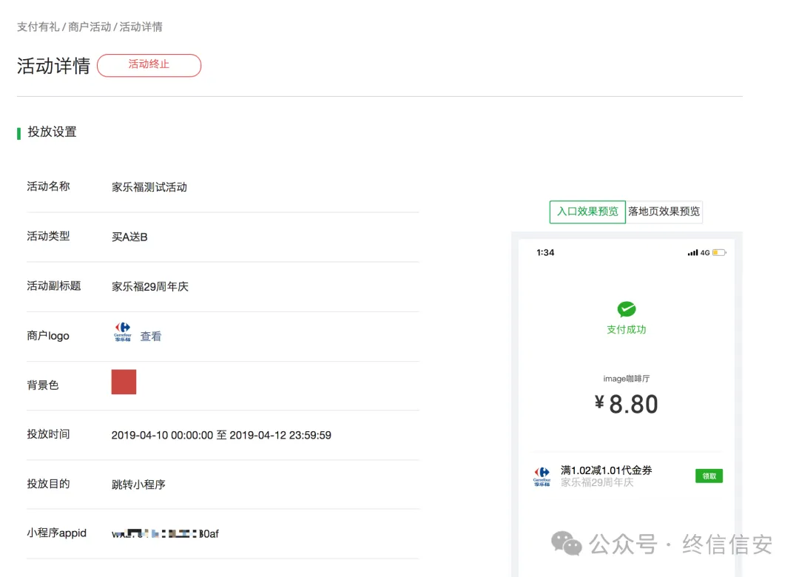The height and width of the screenshot is (577, 799).
Task: Select the 满1.02减1.01代金券 coupon row
Action: [x=601, y=469]
